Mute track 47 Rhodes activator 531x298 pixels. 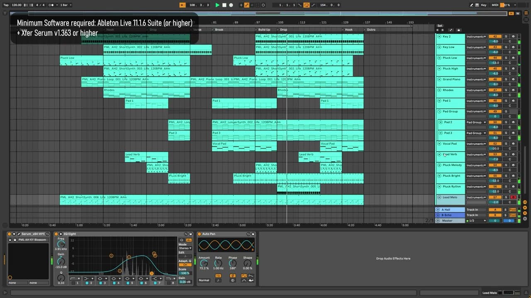point(495,90)
